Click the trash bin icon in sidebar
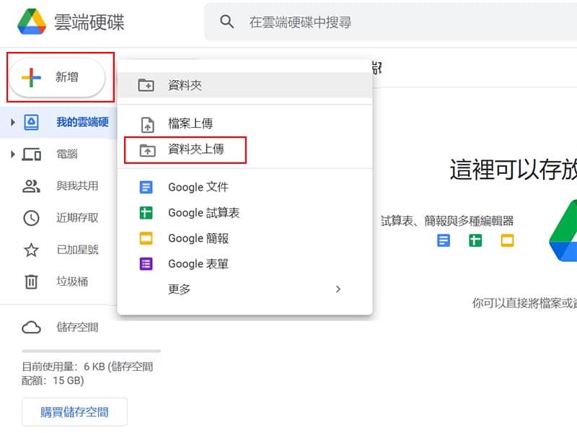Image resolution: width=577 pixels, height=433 pixels. click(x=31, y=281)
